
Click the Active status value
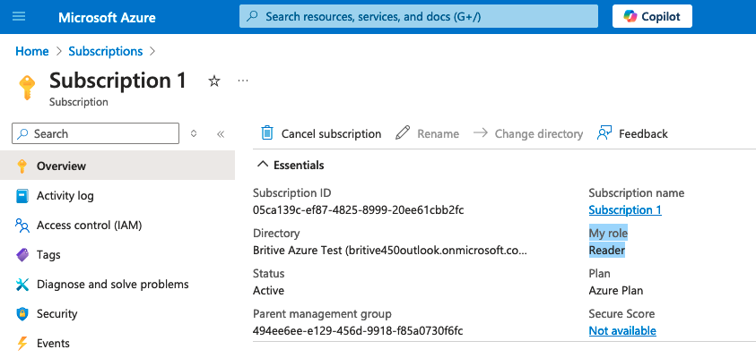(268, 291)
